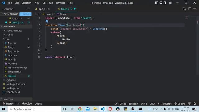Open Google Chrome from taskbar
Viewport: 199px width, 112px height.
[80, 109]
